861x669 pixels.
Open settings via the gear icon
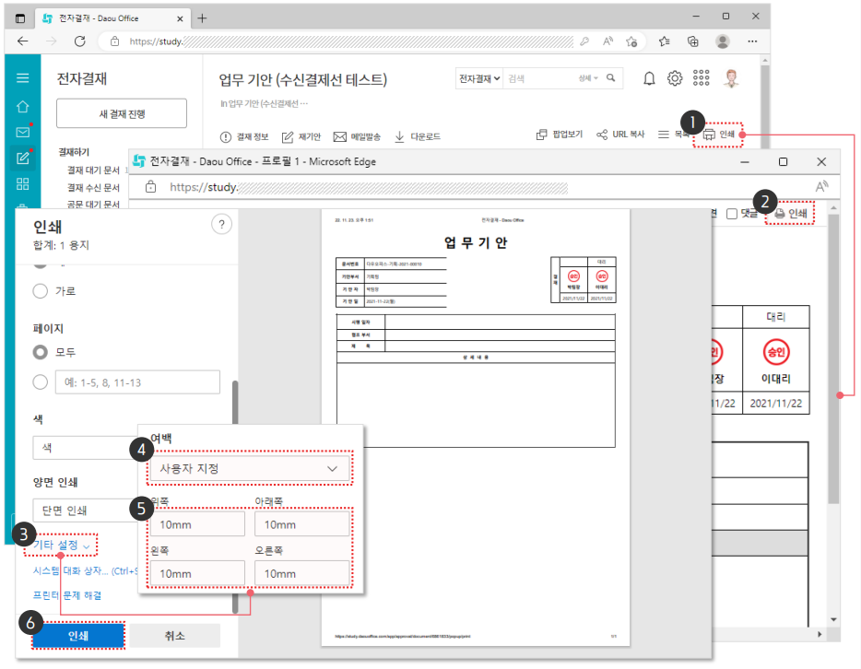[x=675, y=79]
